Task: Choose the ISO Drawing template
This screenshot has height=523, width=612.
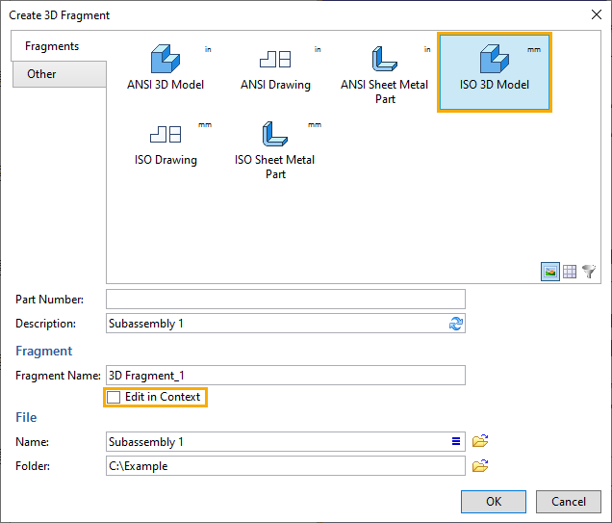Action: (x=166, y=144)
